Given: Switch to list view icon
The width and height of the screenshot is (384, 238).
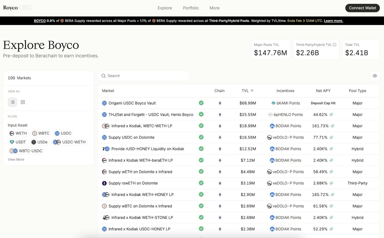Looking at the screenshot, I should point(12,102).
